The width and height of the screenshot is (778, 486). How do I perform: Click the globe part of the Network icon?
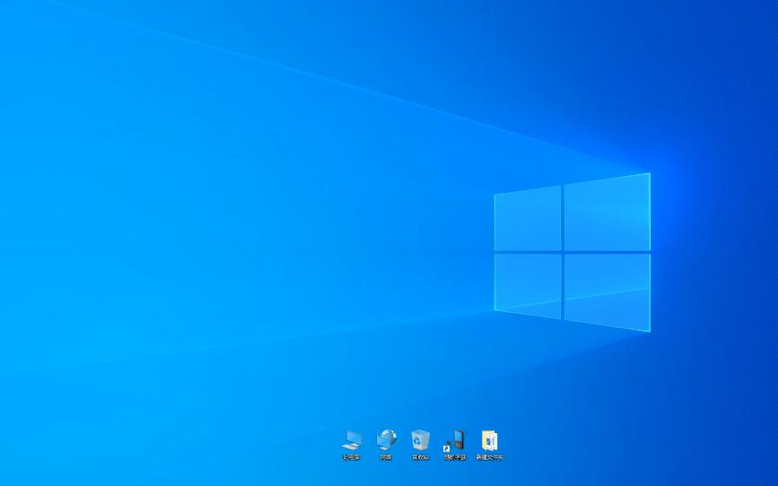click(x=389, y=436)
